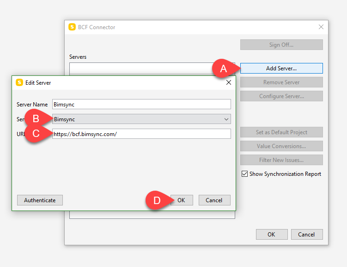Click the Servers list box
347x267 pixels.
[152, 69]
